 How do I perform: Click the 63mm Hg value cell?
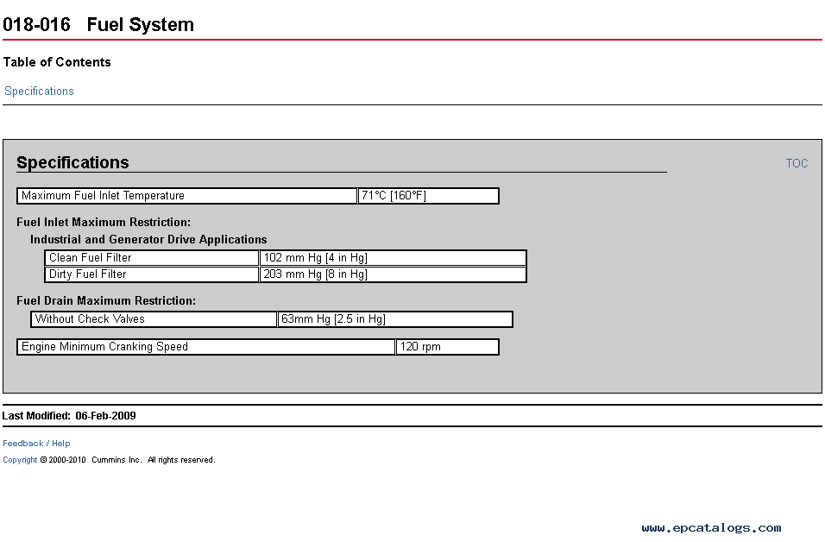[x=395, y=319]
